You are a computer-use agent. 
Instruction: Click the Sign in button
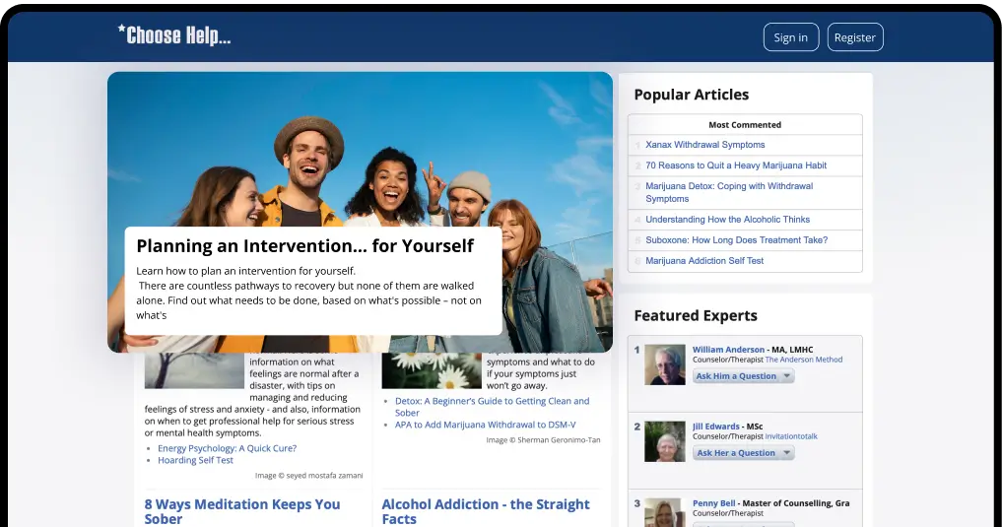point(790,37)
